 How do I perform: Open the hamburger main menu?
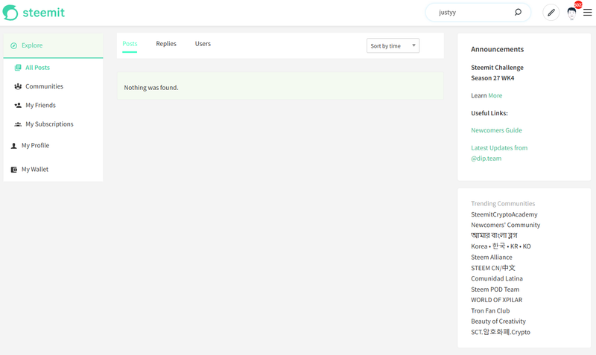tap(588, 13)
